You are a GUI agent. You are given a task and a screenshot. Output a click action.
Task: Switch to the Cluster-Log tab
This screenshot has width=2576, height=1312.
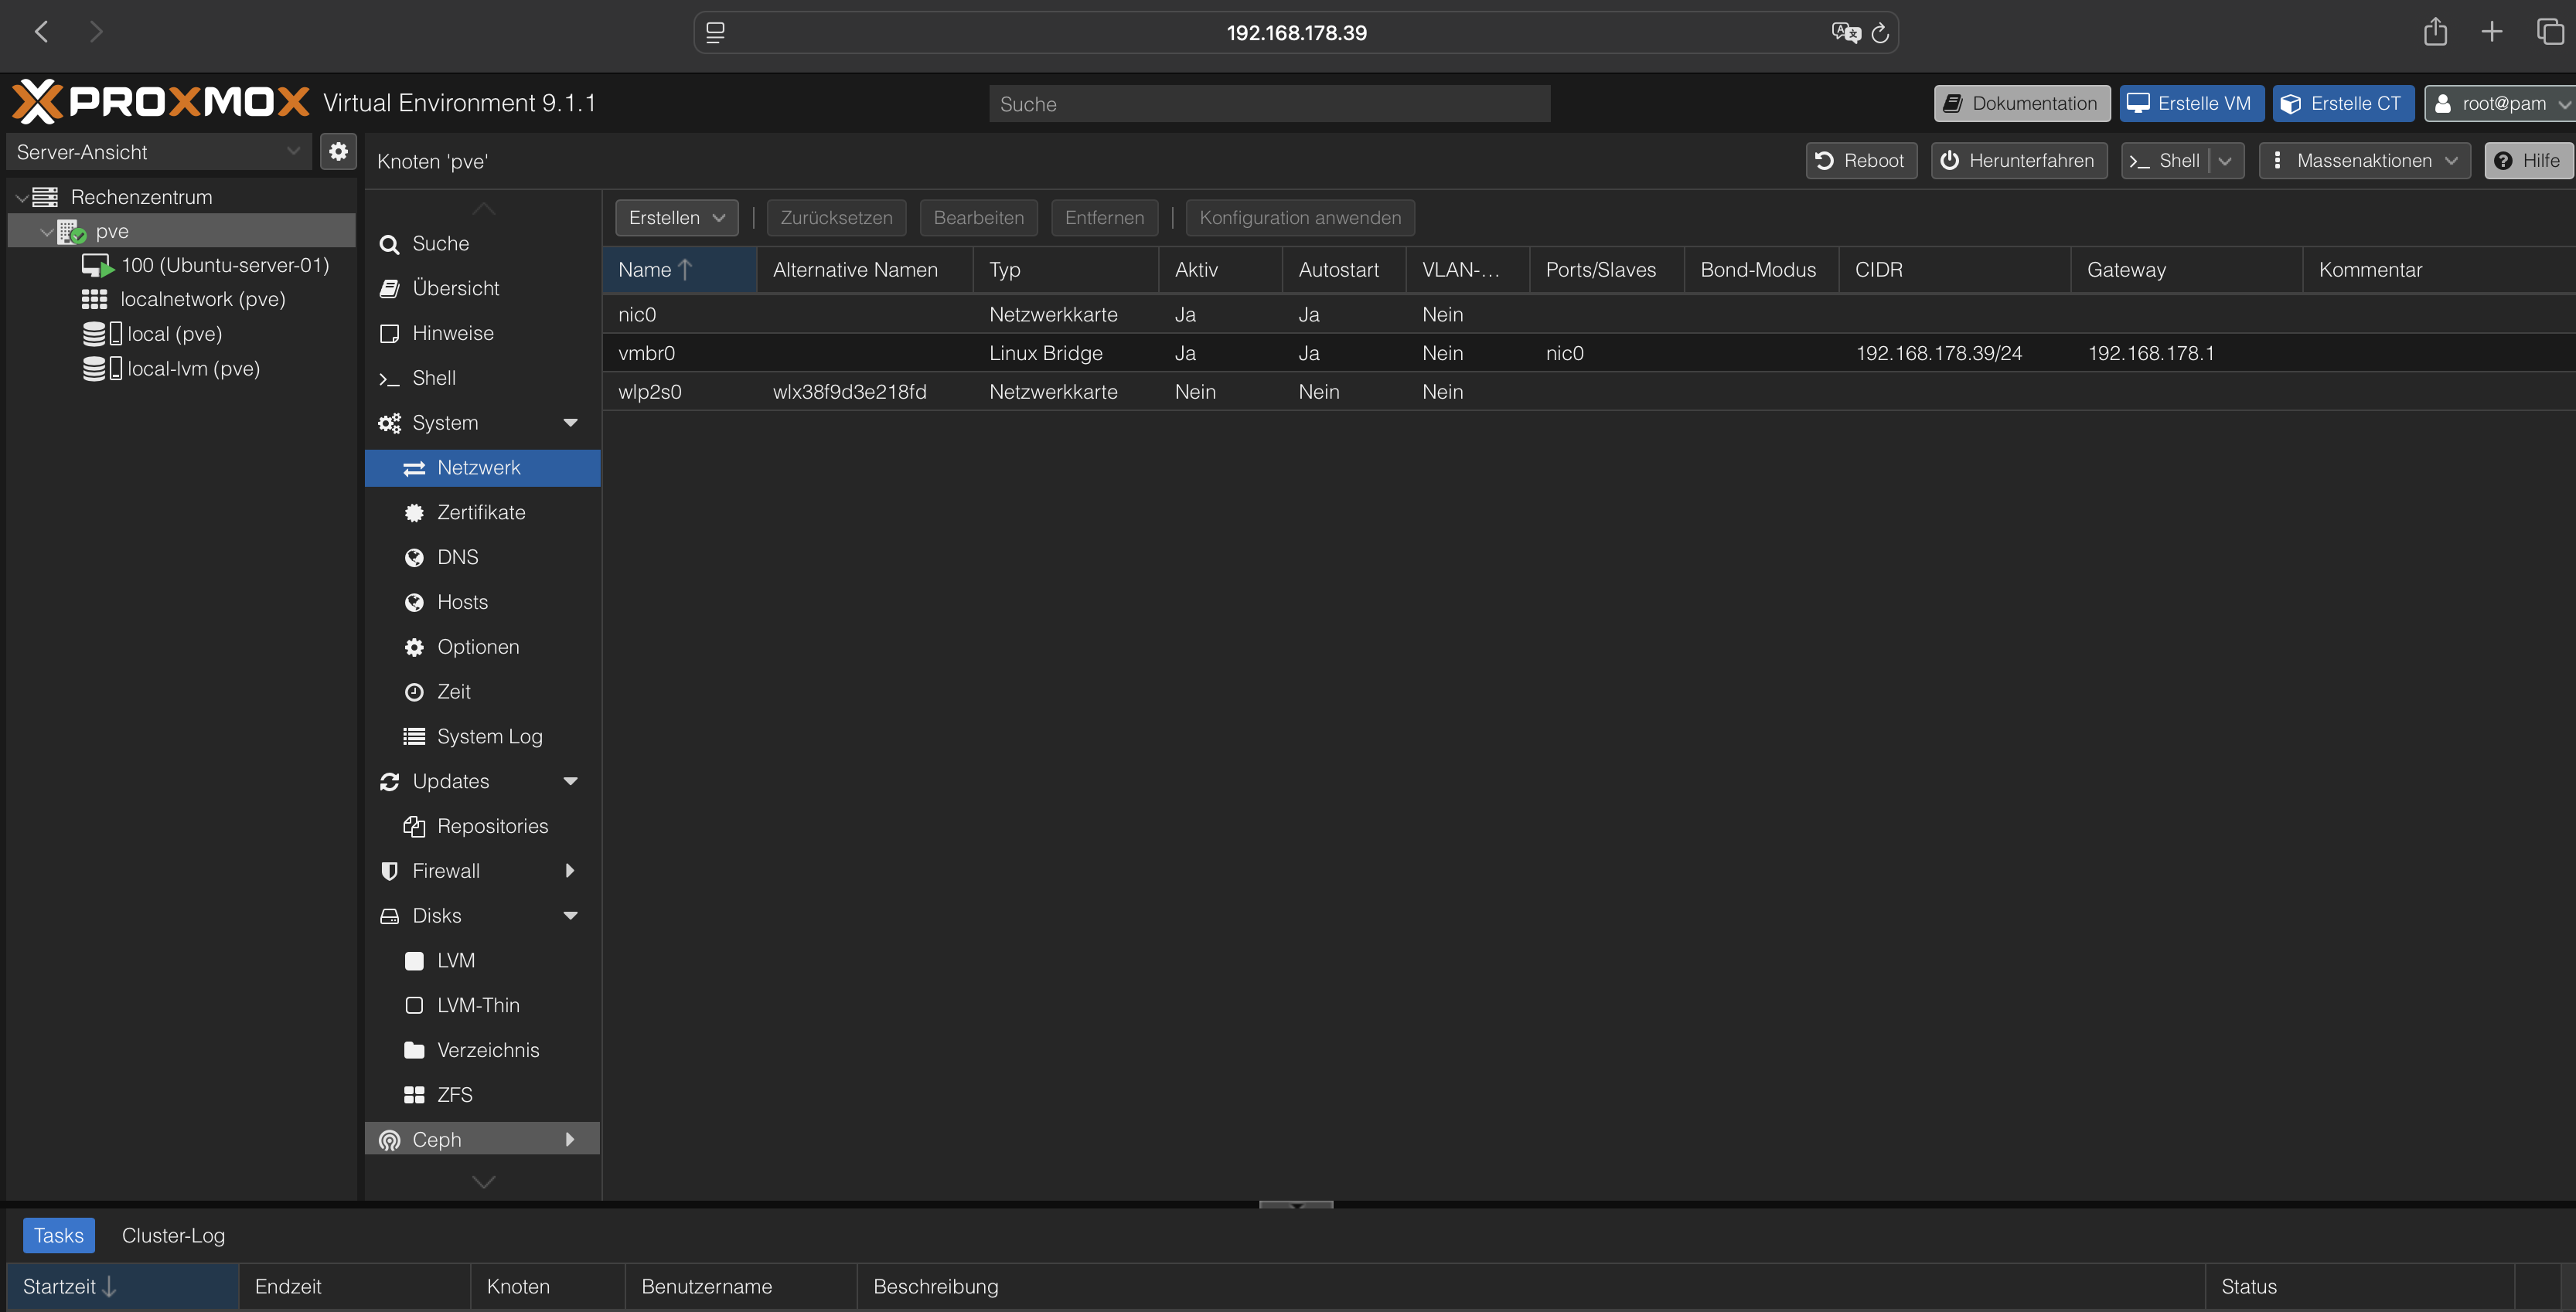click(173, 1236)
